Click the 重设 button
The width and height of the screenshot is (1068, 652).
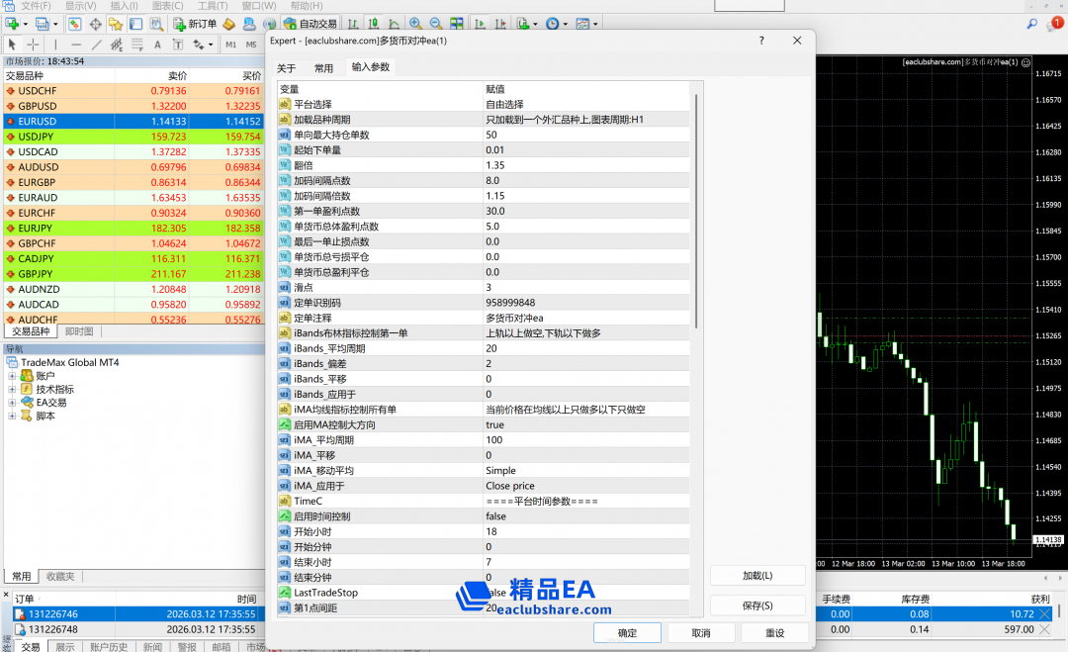click(x=774, y=633)
